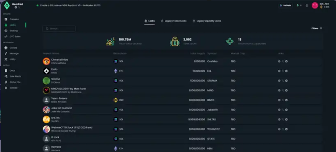
Task: Open the website link icon for SHLTRS
Action: click(279, 119)
